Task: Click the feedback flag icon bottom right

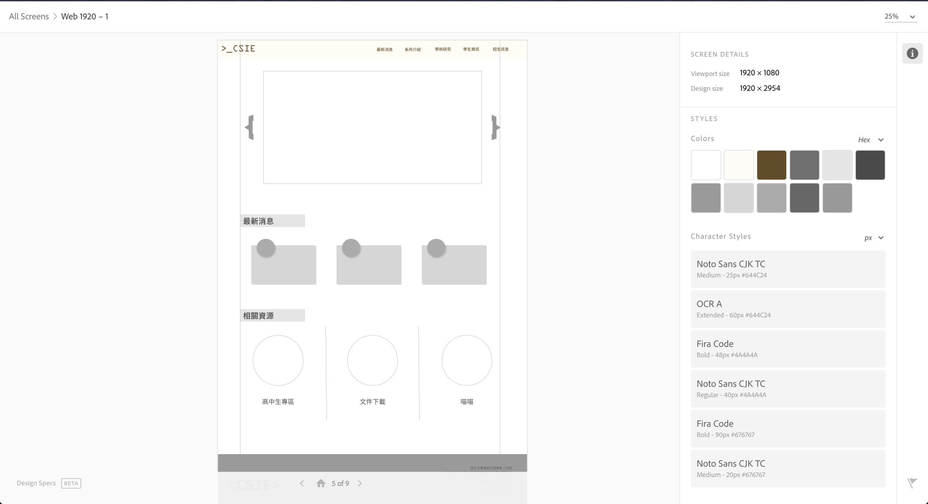Action: [912, 482]
